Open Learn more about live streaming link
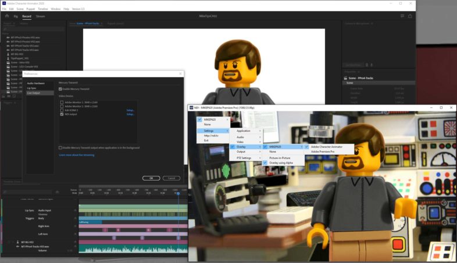Image resolution: width=457 pixels, height=263 pixels. click(77, 155)
